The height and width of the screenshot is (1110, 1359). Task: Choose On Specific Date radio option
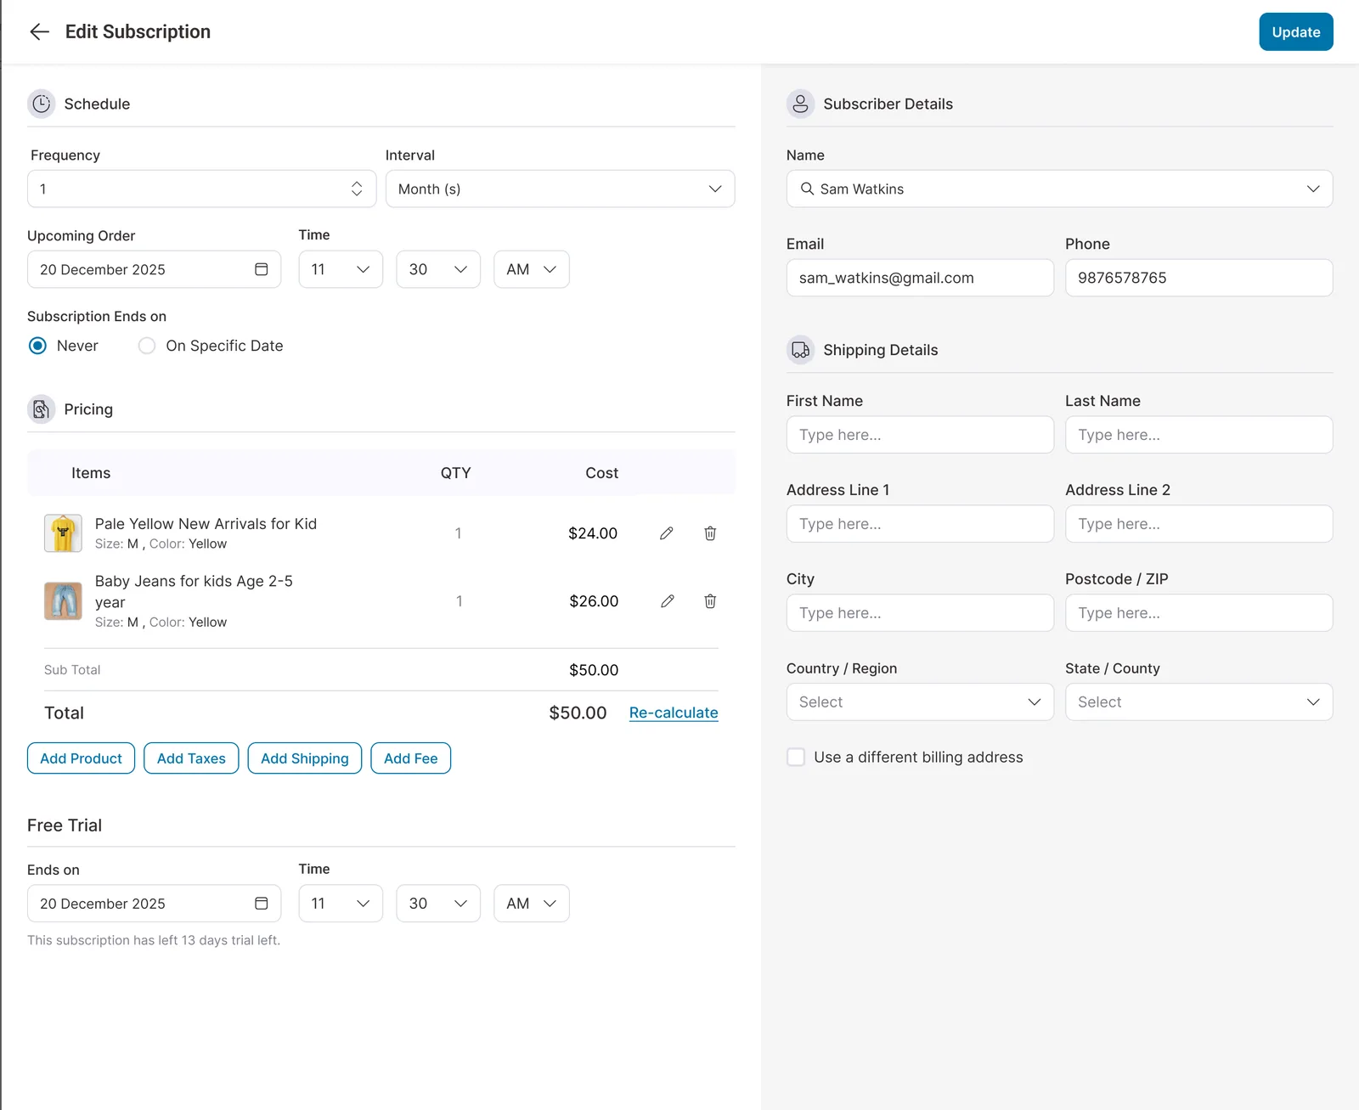[x=147, y=346]
